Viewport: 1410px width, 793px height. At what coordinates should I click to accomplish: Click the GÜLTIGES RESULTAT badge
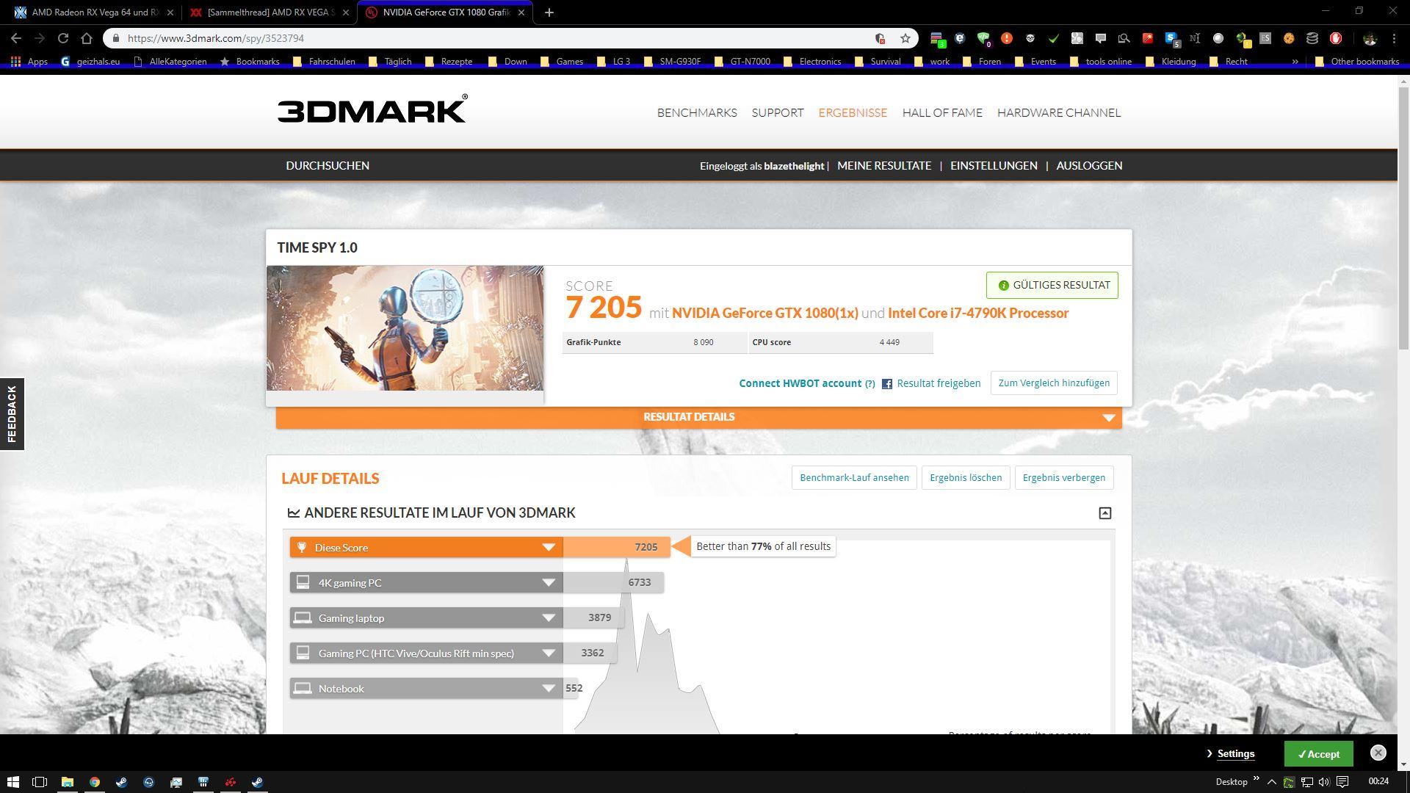pos(1052,286)
